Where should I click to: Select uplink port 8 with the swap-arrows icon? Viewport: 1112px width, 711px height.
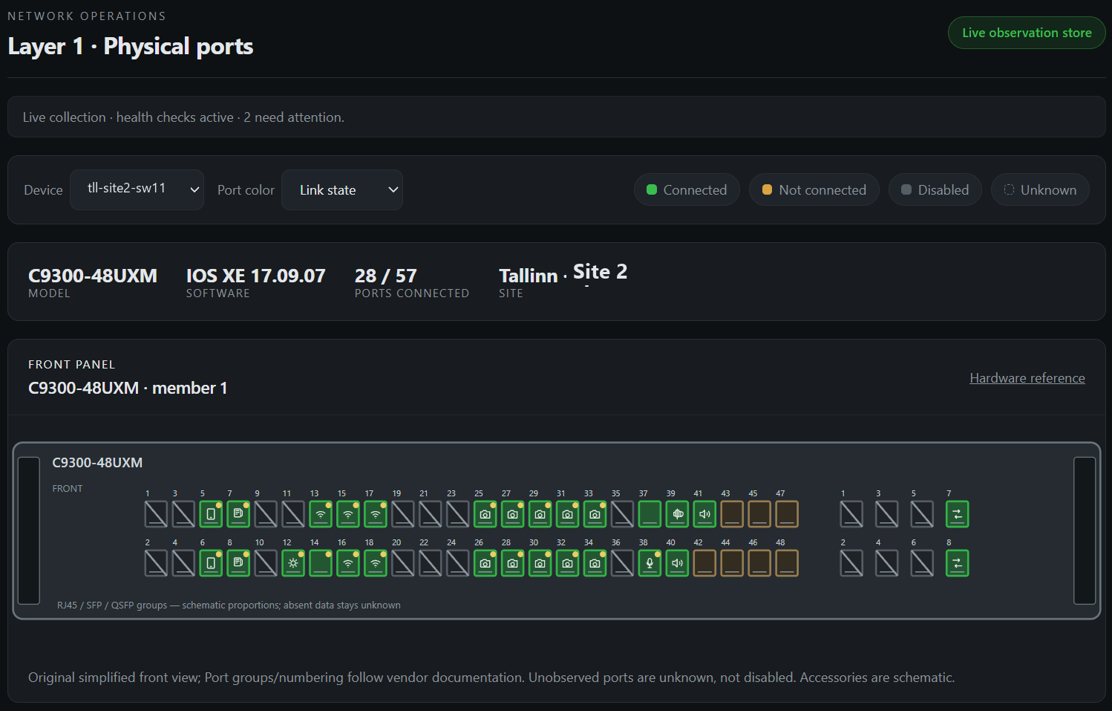click(x=958, y=563)
